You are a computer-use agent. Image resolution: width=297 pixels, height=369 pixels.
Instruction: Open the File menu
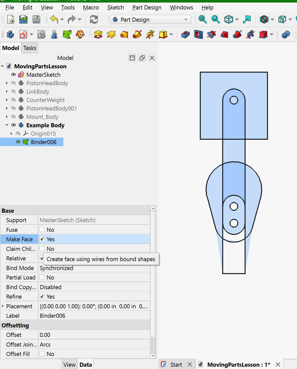pyautogui.click(x=10, y=7)
